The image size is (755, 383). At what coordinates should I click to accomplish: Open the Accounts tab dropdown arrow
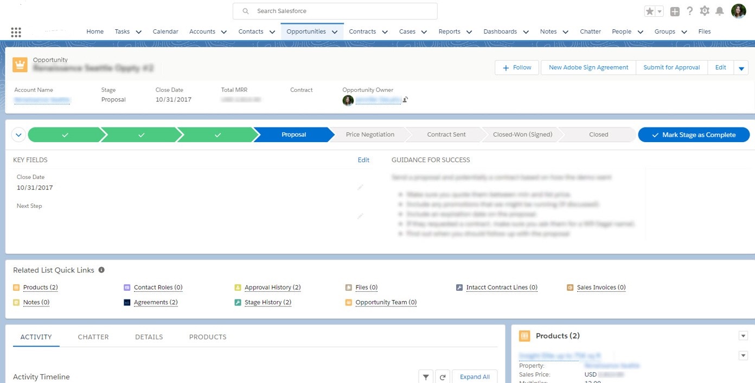coord(225,32)
